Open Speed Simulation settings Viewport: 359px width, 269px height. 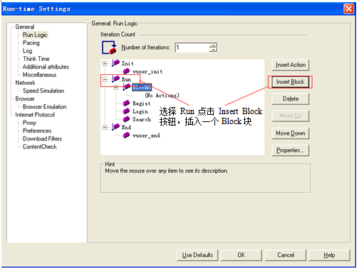point(43,91)
